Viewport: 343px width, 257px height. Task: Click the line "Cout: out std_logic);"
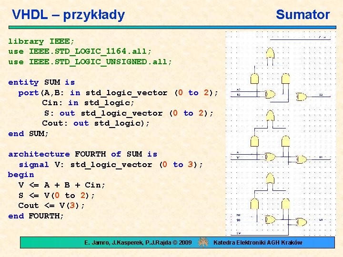96,123
